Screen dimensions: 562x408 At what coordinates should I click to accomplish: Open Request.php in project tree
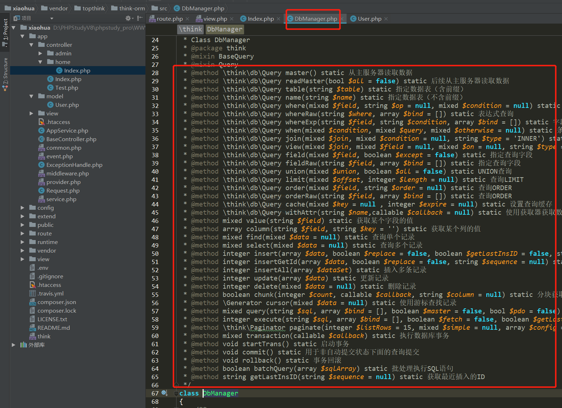pyautogui.click(x=59, y=190)
